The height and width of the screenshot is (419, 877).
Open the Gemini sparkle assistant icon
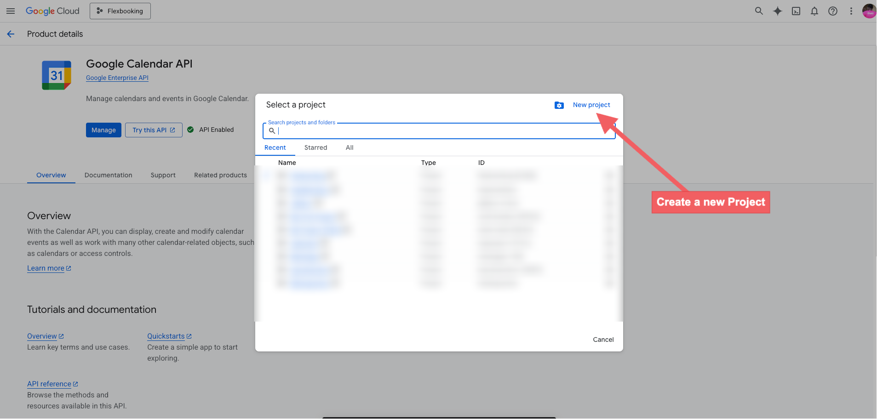(x=777, y=11)
